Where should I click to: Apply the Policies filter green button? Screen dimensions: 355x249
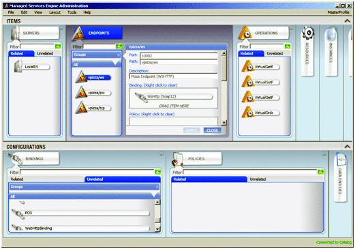(321, 172)
